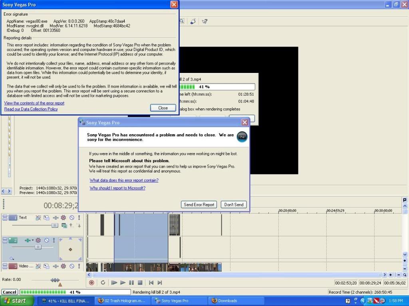The image size is (409, 306).
Task: Switch to 41% KILL BILL taskbar item
Action: point(65,301)
